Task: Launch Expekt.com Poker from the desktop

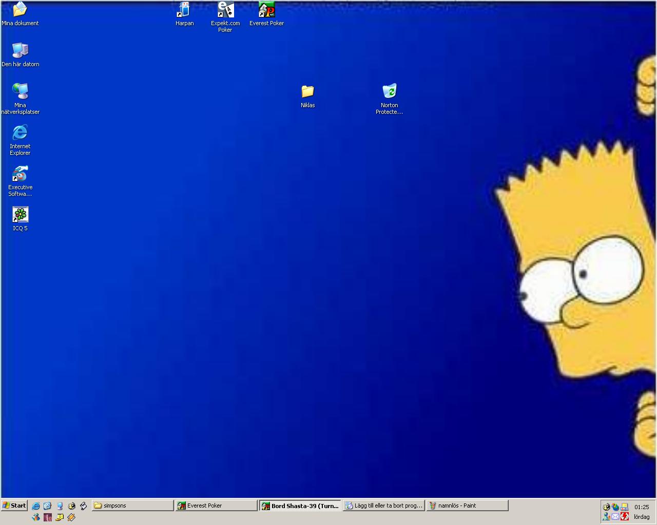Action: point(225,10)
